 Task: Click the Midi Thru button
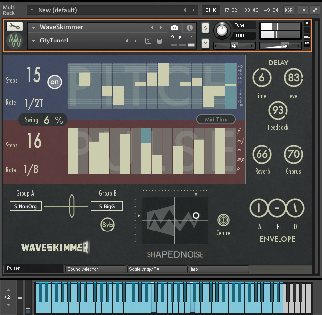[x=215, y=119]
